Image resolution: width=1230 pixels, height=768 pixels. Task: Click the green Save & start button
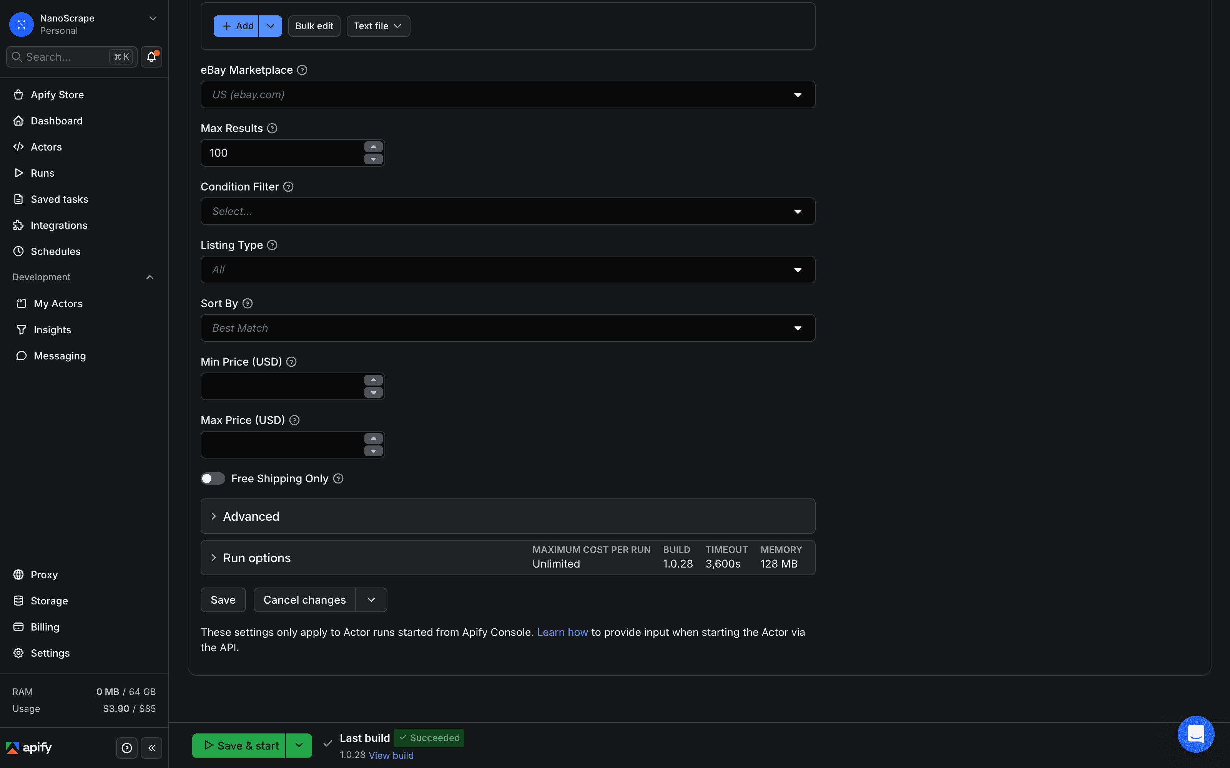point(239,745)
